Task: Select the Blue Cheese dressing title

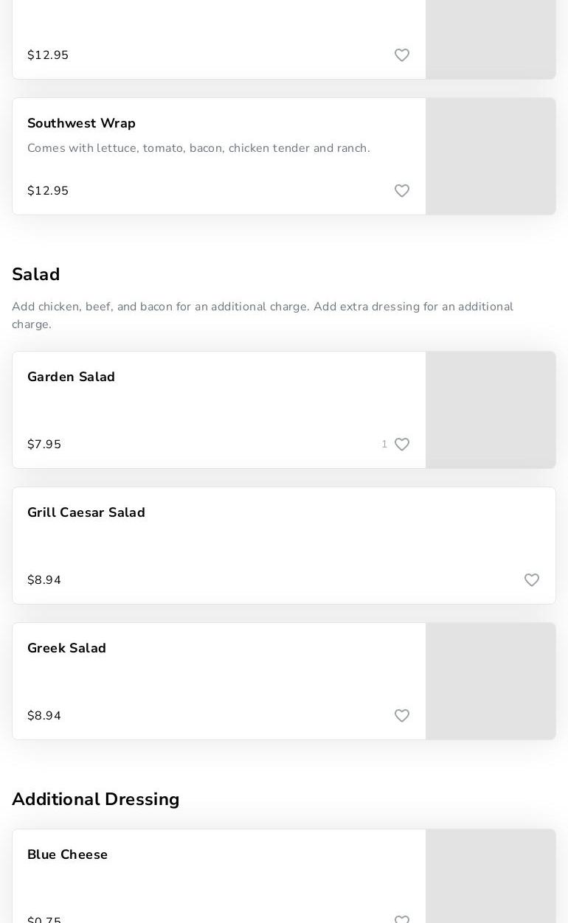Action: click(x=67, y=854)
